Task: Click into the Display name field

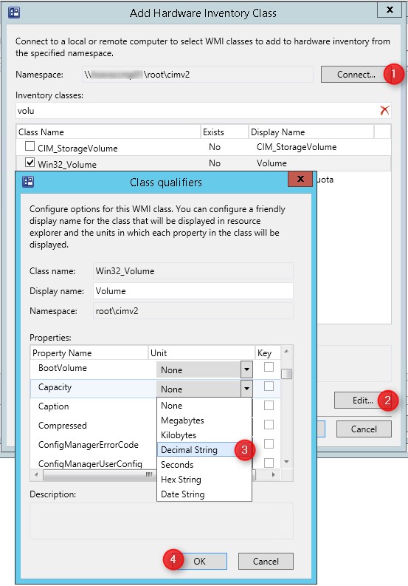Action: (x=193, y=290)
